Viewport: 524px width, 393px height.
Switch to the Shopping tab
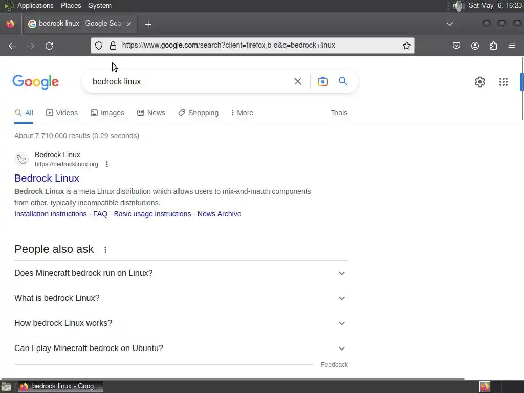click(x=198, y=113)
